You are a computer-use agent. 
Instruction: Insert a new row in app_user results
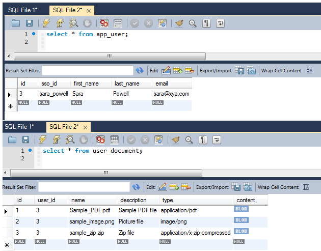pyautogui.click(x=178, y=70)
